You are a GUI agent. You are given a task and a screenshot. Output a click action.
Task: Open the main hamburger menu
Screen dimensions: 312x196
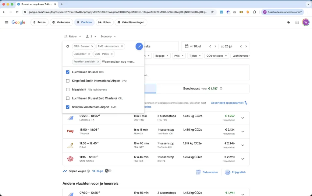point(6,22)
